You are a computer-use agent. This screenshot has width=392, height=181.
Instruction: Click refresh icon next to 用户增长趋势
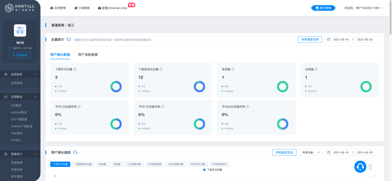(75, 152)
